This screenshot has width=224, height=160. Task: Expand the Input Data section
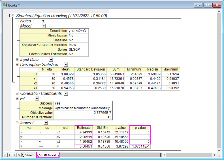[17, 60]
